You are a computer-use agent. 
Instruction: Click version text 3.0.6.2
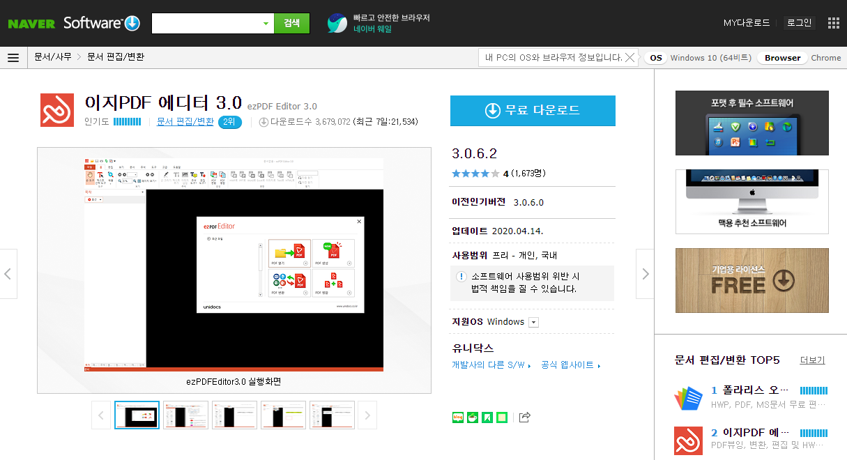475,153
